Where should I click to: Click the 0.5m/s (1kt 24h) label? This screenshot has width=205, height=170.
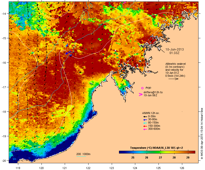click(175, 76)
